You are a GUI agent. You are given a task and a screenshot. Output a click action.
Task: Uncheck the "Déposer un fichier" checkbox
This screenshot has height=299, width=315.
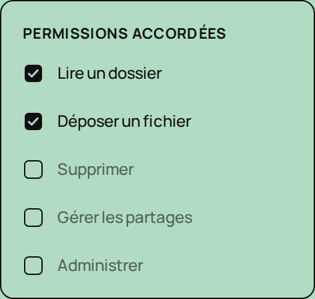click(33, 121)
